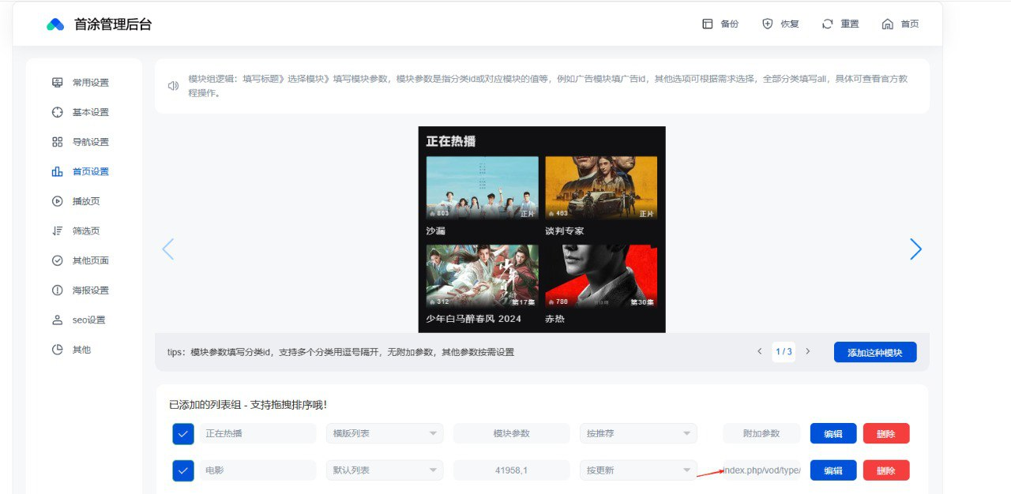Screen dimensions: 1011x494
Task: Click the 正在热播 title input field
Action: (x=257, y=433)
